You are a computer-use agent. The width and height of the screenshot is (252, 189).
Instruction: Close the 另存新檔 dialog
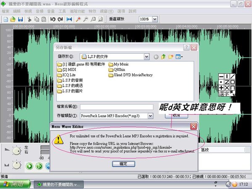click(x=194, y=47)
